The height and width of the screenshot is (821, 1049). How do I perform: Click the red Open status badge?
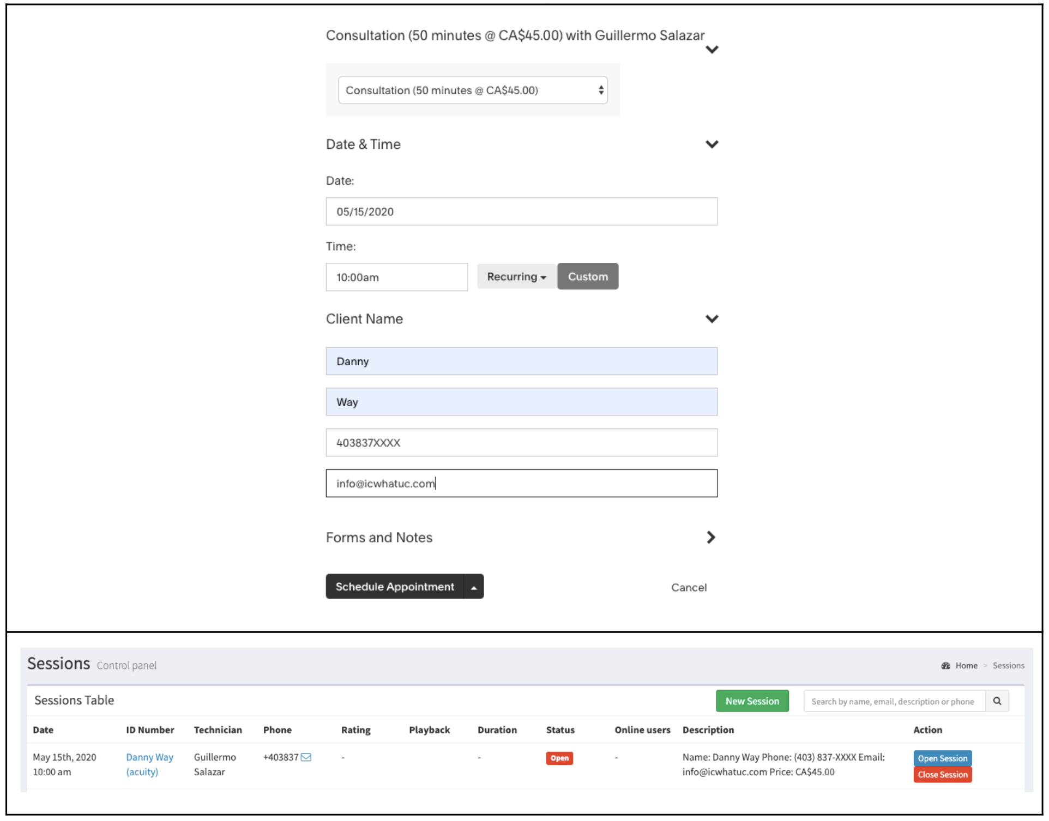point(559,758)
